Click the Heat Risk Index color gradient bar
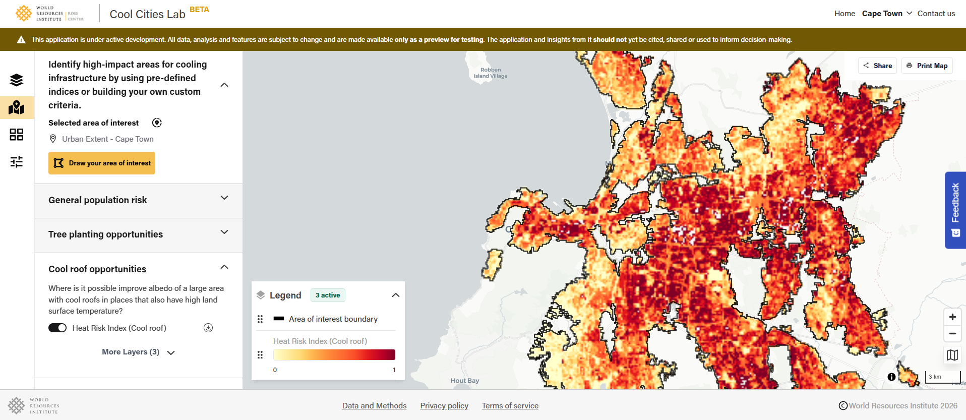 click(334, 355)
